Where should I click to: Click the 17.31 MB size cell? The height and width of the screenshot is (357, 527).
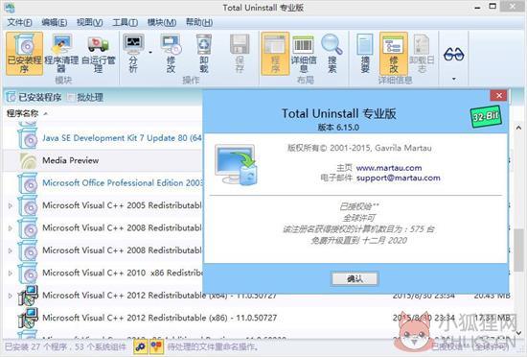pos(492,318)
